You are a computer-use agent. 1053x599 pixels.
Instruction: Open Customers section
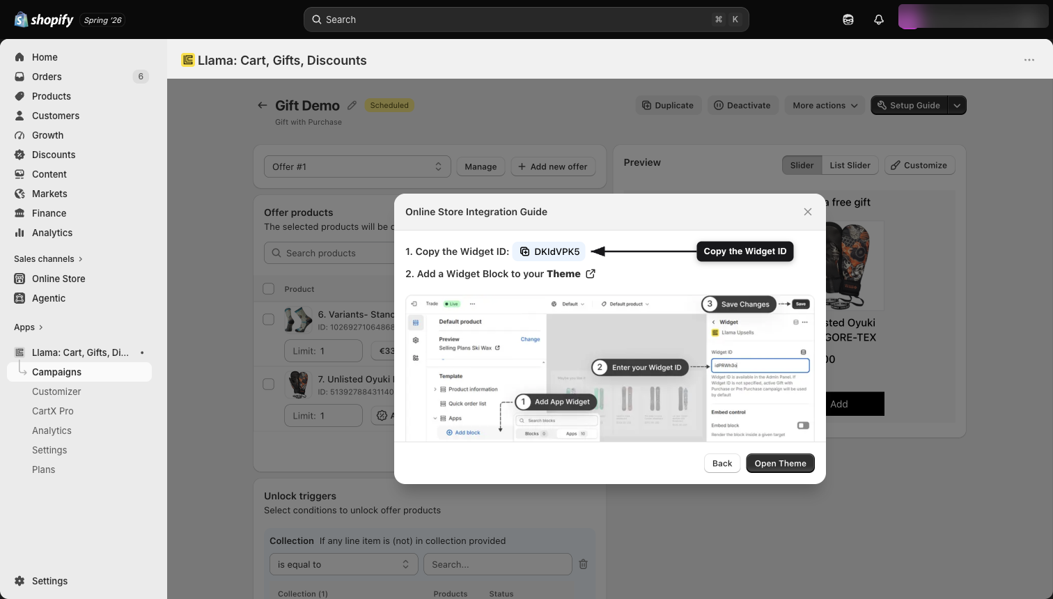tap(56, 116)
